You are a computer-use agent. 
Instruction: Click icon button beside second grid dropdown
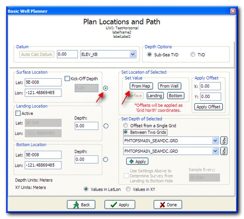click(224, 151)
